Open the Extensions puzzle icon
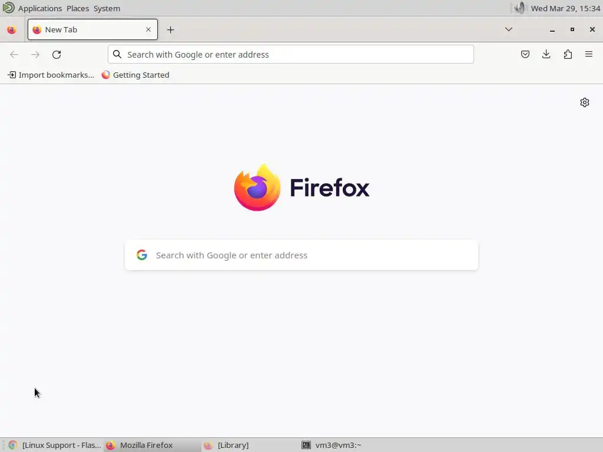Image resolution: width=603 pixels, height=452 pixels. (568, 54)
